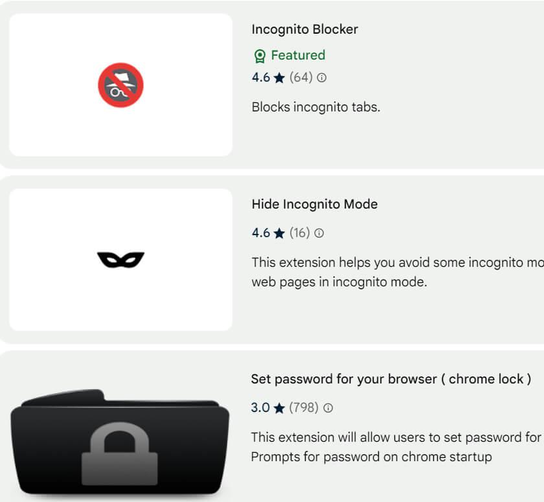Screen dimensions: 544x502
Task: Click the star next to Incognito Blocker's 4.6
Action: coord(279,78)
